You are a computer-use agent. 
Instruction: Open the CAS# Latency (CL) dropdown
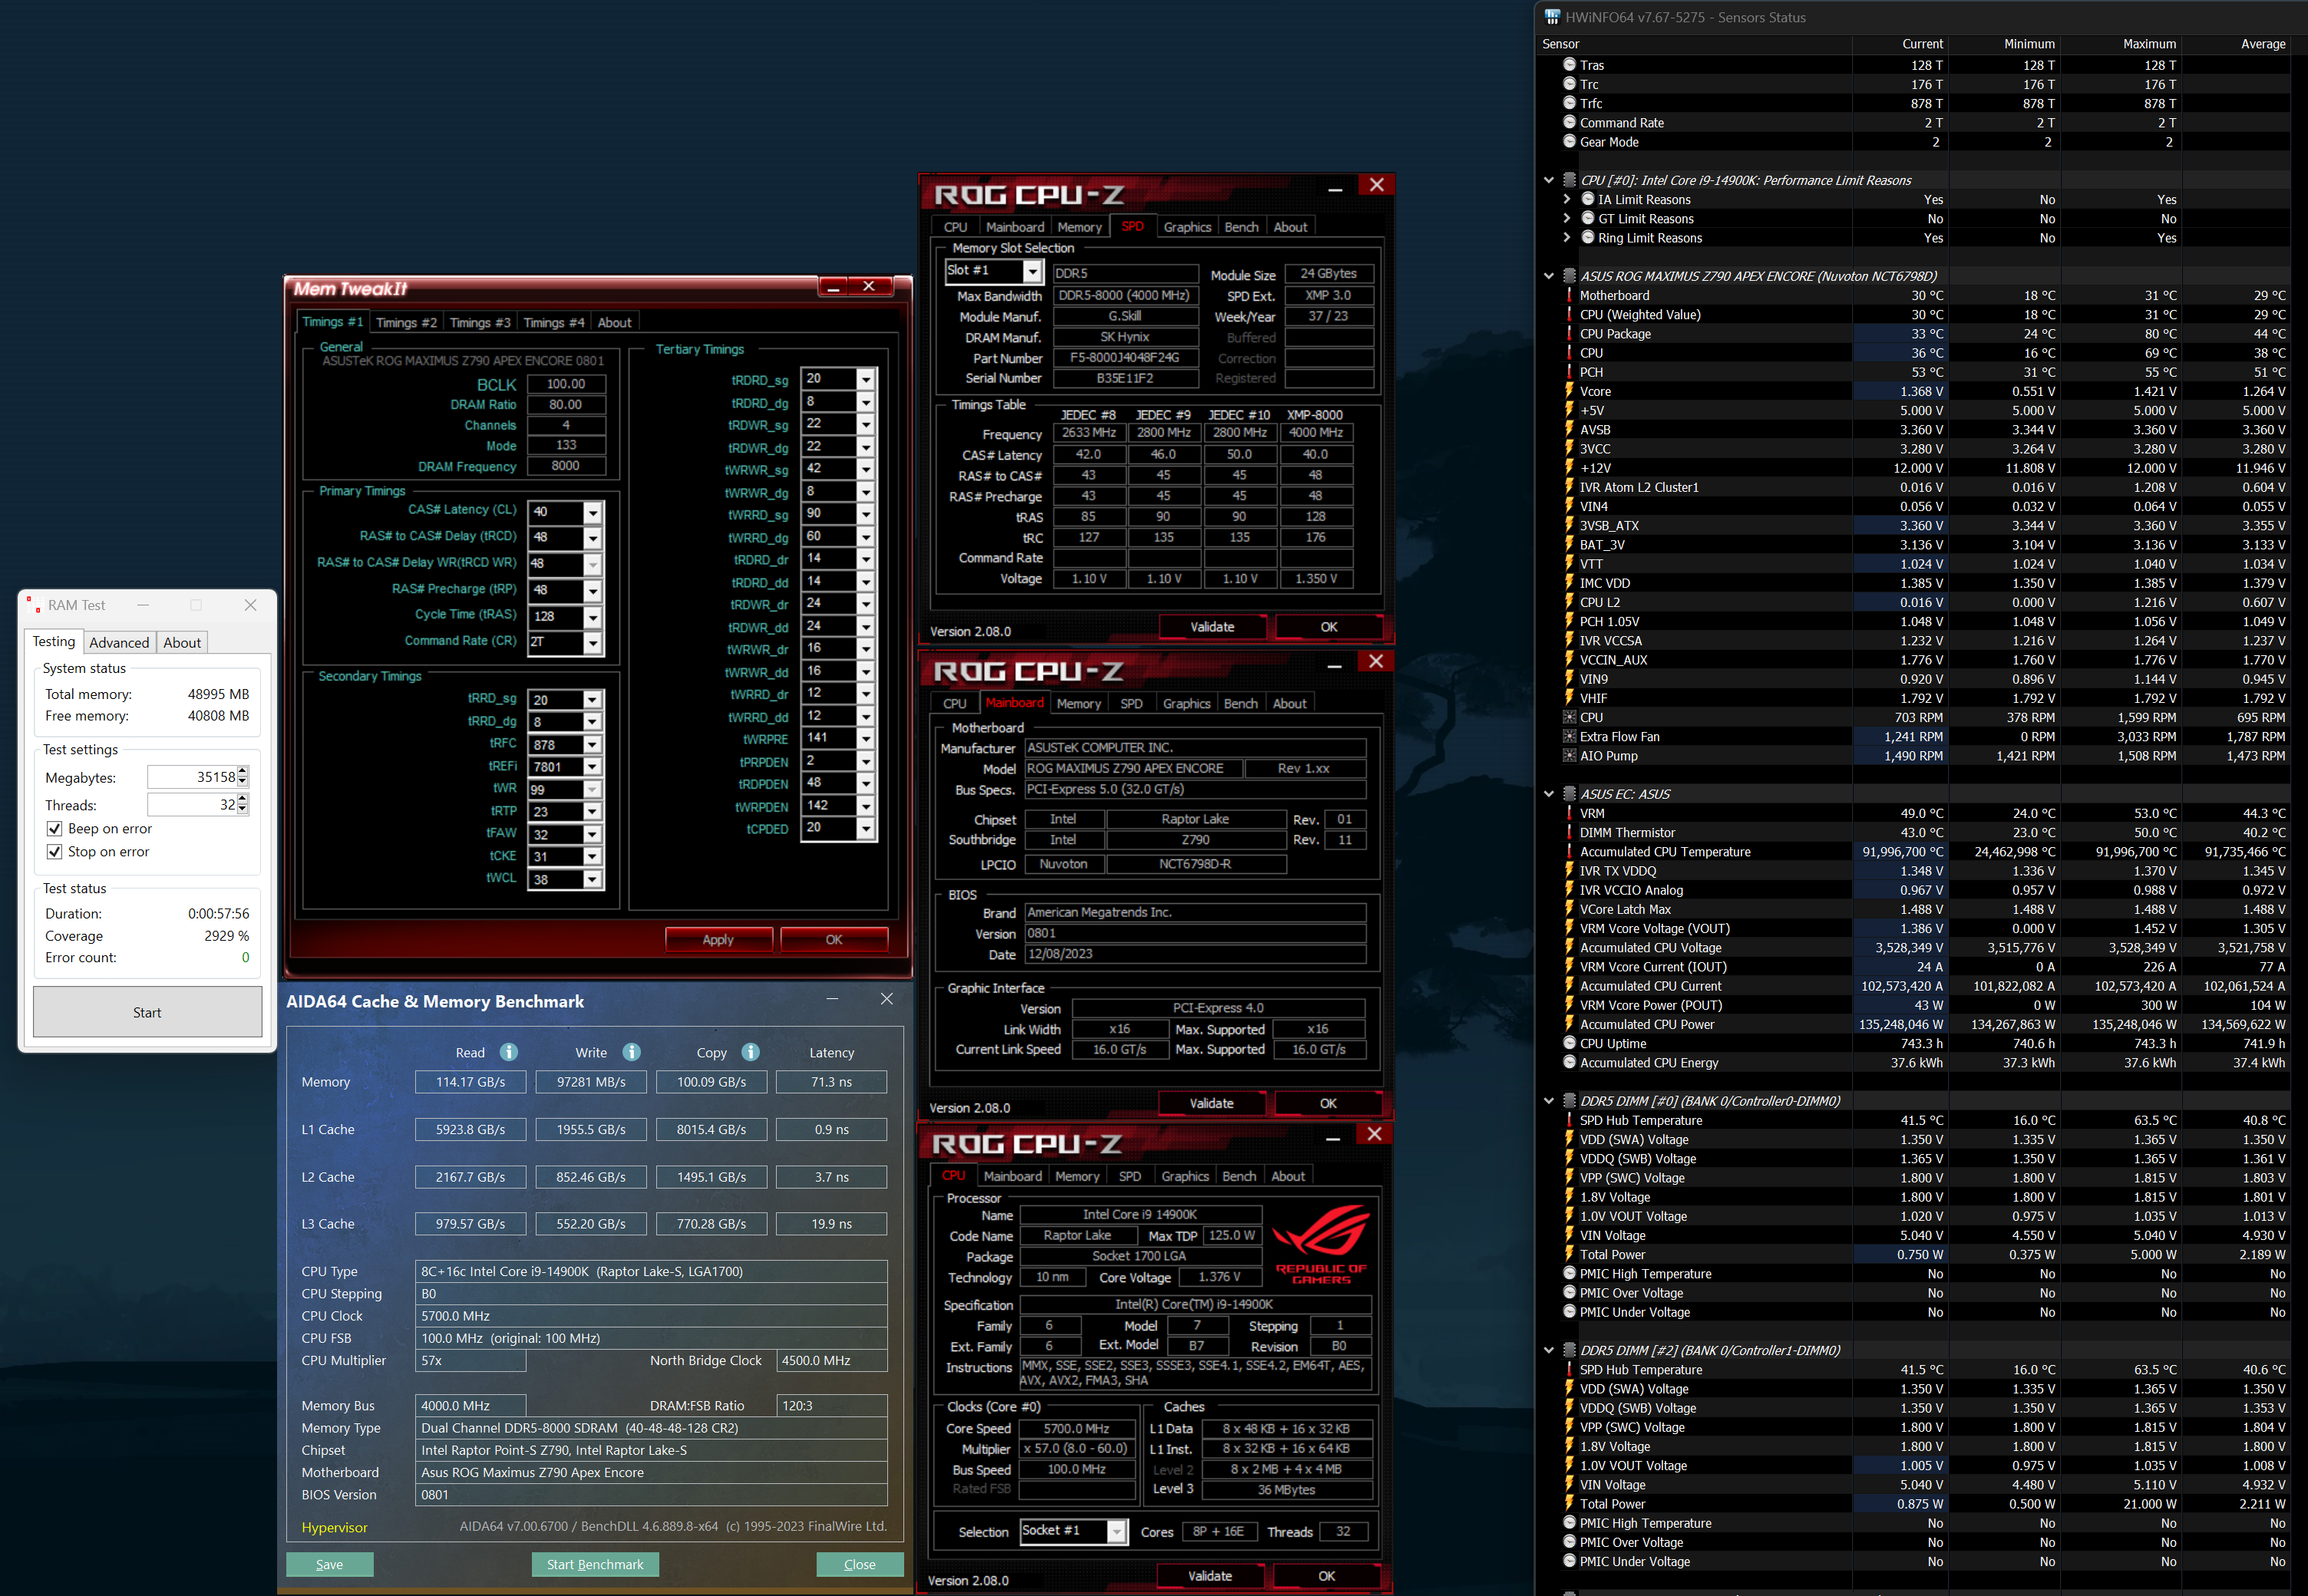(592, 512)
